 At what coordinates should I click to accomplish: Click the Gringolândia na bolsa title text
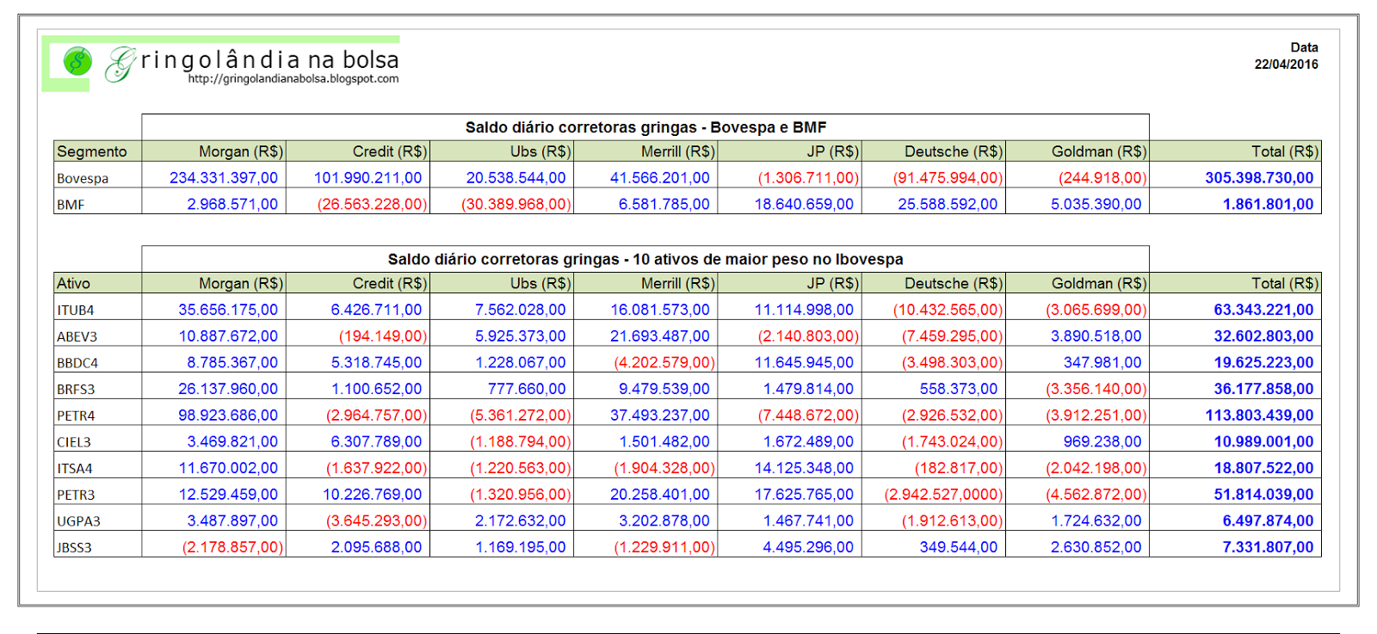point(270,59)
